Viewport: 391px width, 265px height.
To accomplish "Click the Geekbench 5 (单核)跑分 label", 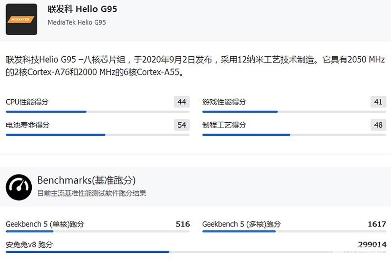I will coord(45,224).
